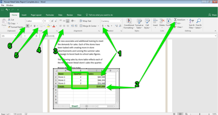Toggle Bold formatting

tap(28, 26)
